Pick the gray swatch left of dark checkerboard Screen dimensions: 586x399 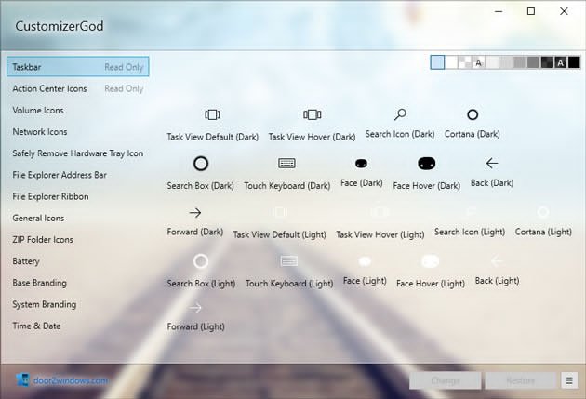(533, 62)
